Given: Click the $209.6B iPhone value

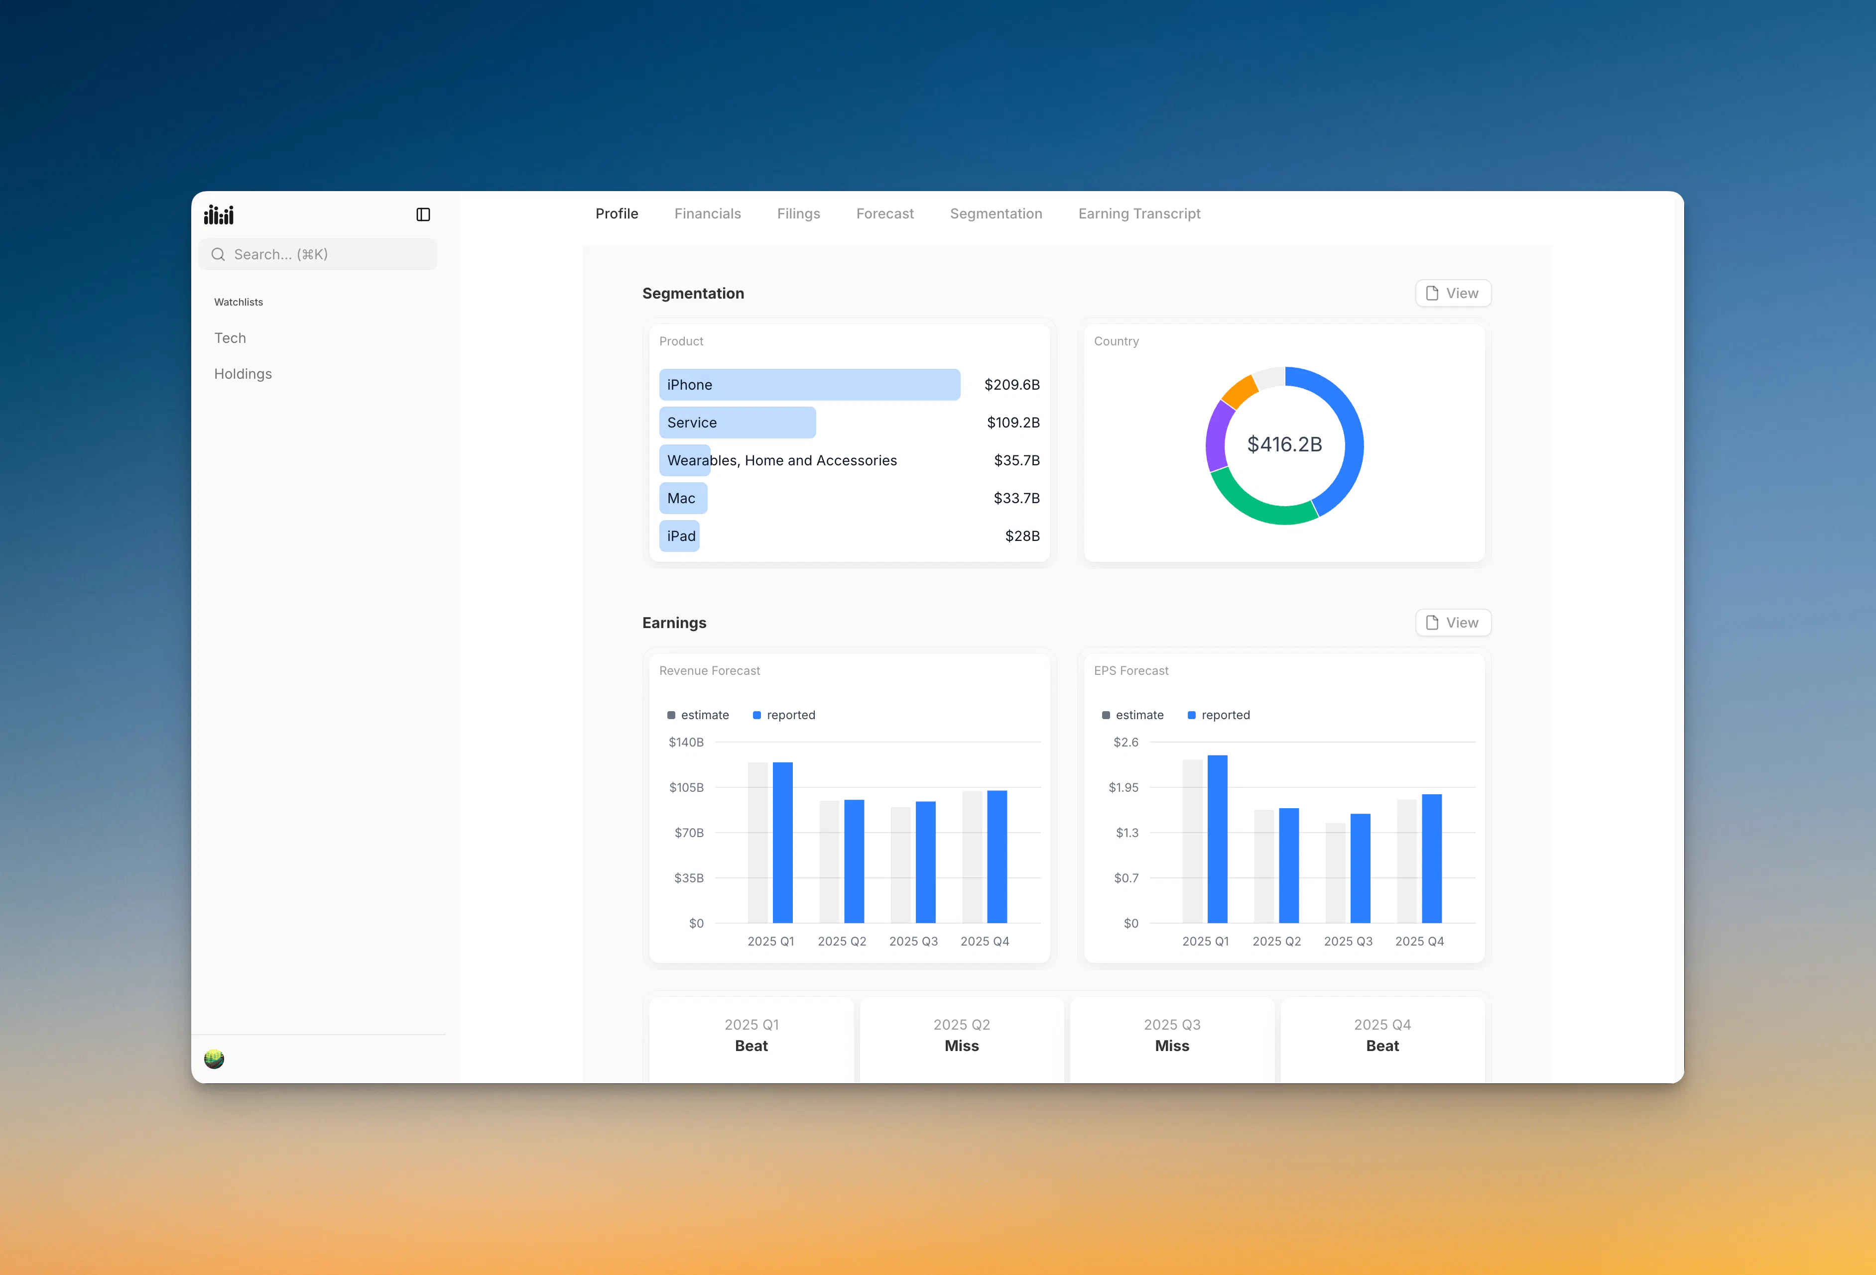Looking at the screenshot, I should (x=1011, y=385).
